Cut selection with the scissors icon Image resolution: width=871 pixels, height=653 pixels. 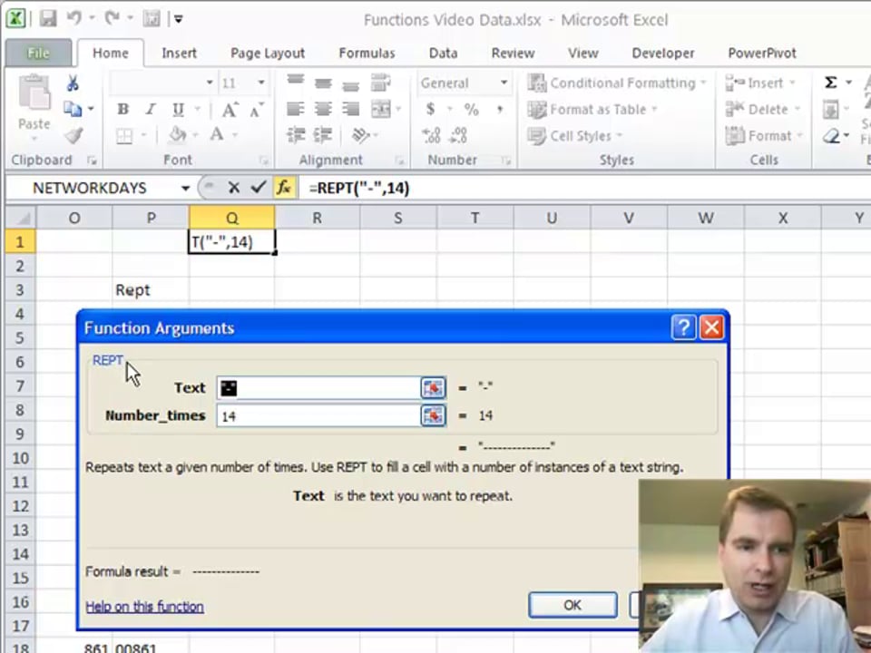[x=73, y=83]
